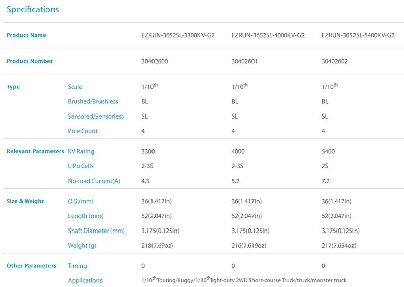Click the Brushed/Brushless parameter label
This screenshot has width=404, height=287.
point(93,101)
